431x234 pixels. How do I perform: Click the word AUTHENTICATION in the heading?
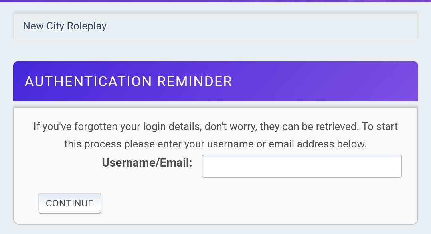[x=88, y=82]
